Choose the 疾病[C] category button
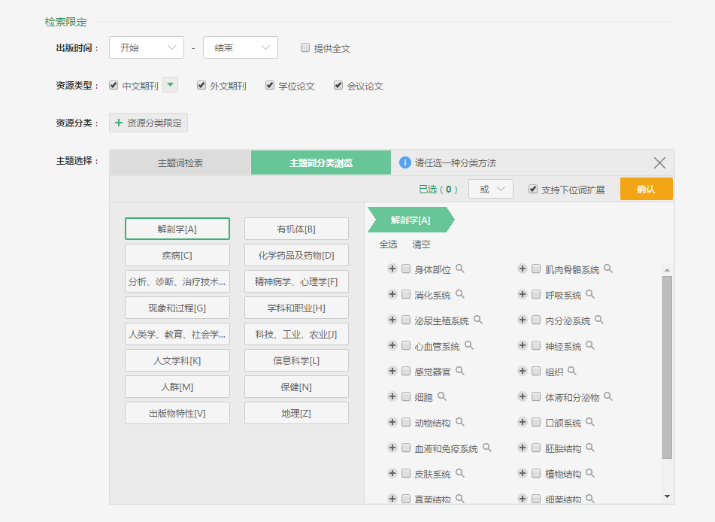Viewport: 715px width, 522px height. (x=177, y=255)
